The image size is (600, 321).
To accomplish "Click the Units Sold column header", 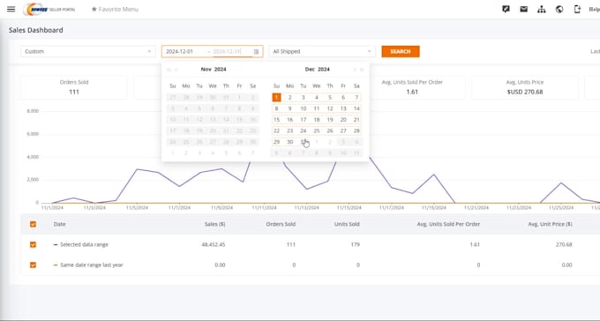I will [347, 224].
